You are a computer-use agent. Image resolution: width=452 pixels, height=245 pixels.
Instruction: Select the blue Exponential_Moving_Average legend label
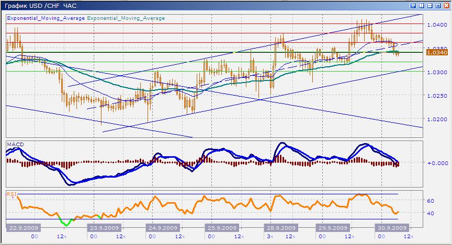(x=46, y=18)
